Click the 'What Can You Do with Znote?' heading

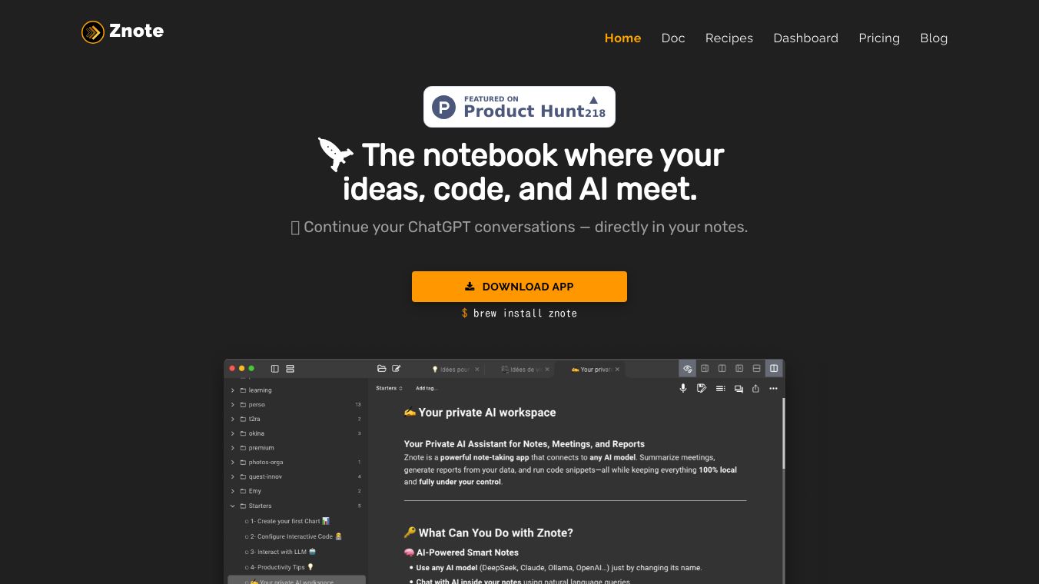pyautogui.click(x=488, y=533)
